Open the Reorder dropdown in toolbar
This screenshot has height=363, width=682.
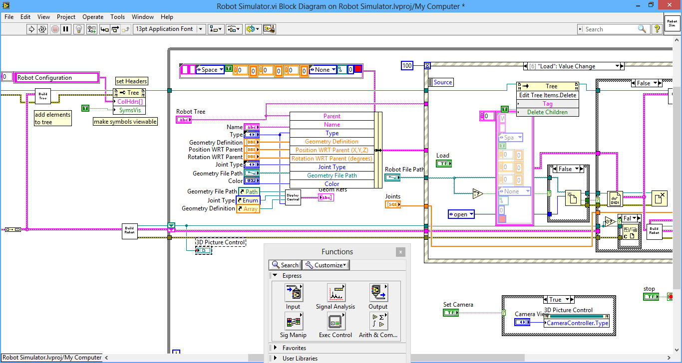[253, 29]
